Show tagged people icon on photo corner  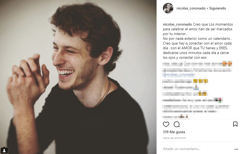[4, 150]
